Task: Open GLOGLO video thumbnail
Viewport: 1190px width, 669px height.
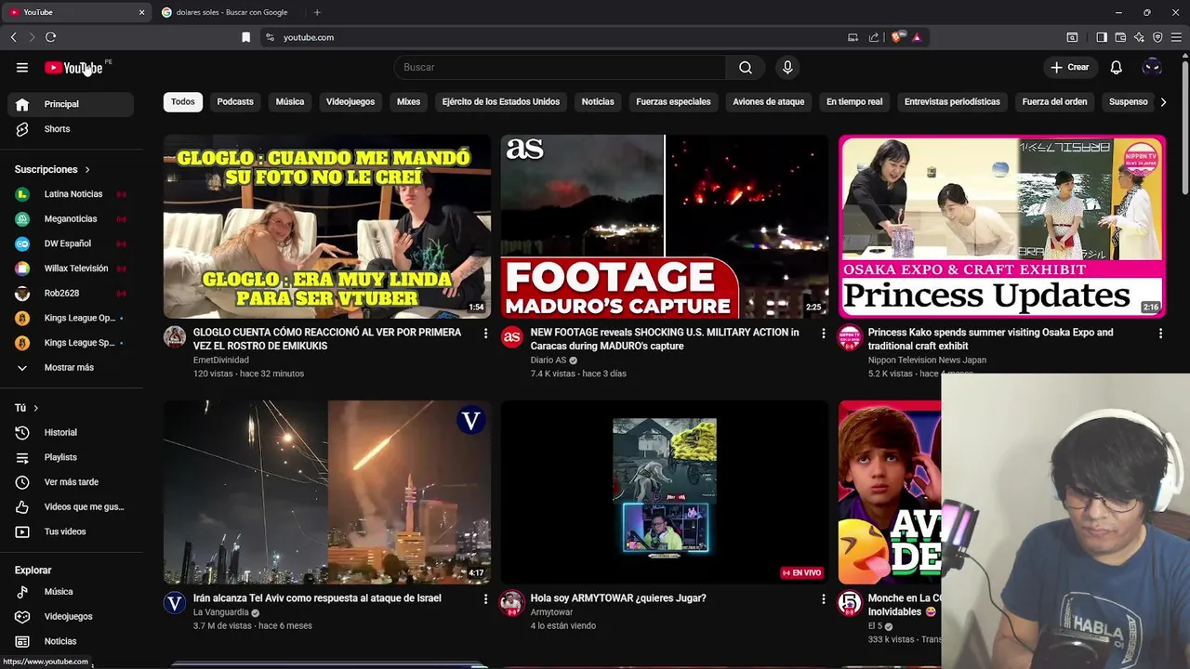Action: click(x=327, y=227)
